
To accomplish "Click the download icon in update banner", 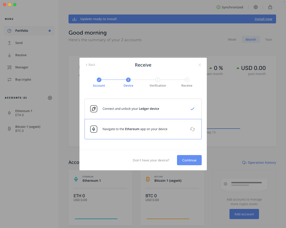I will [74, 19].
